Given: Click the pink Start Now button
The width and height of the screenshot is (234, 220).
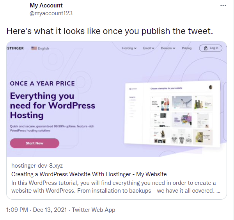Looking at the screenshot, I should point(34,143).
